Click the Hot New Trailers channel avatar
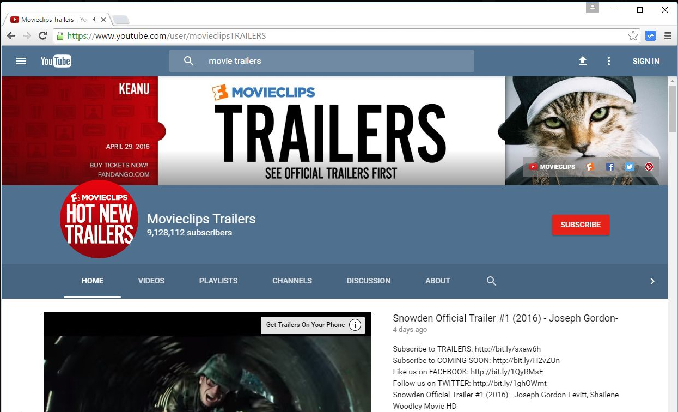 point(99,219)
